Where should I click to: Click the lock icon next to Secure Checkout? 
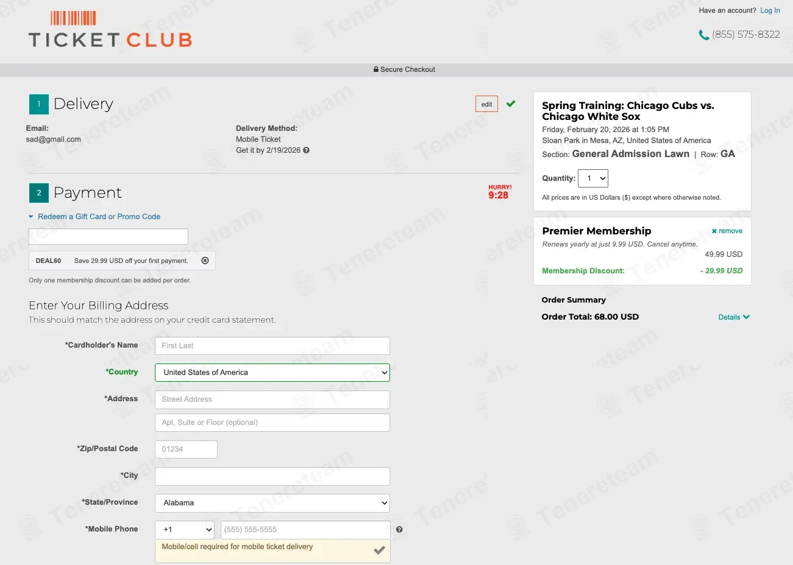(376, 69)
